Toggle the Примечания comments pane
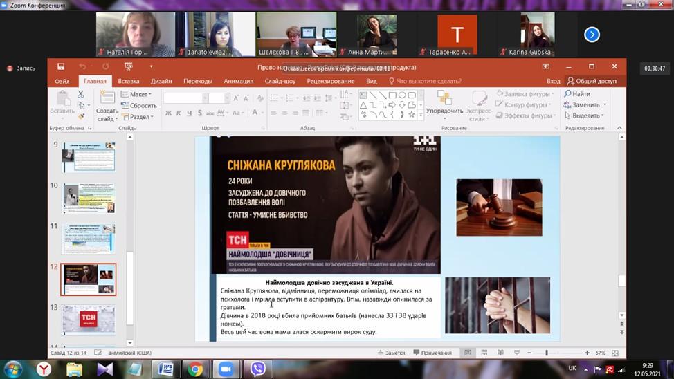674x379 pixels. click(x=431, y=353)
